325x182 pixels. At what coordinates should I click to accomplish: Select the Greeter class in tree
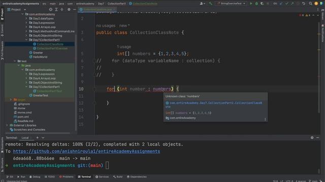(36, 53)
